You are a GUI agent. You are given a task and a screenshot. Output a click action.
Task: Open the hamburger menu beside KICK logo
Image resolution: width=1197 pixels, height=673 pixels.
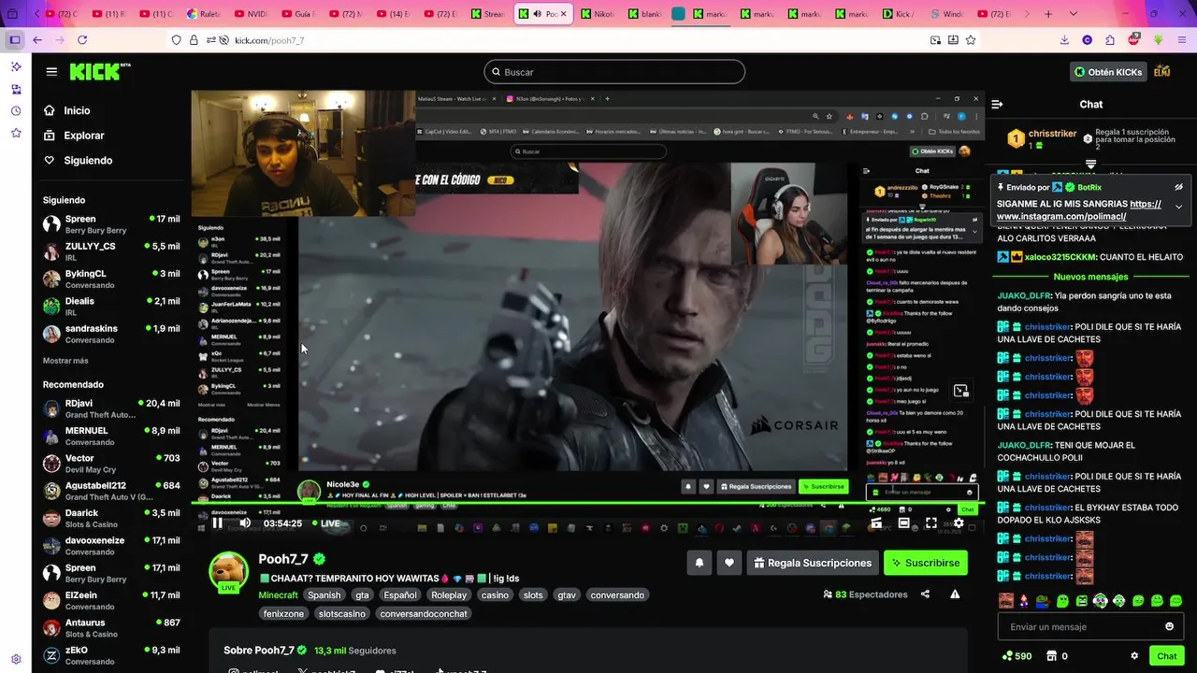(x=51, y=72)
